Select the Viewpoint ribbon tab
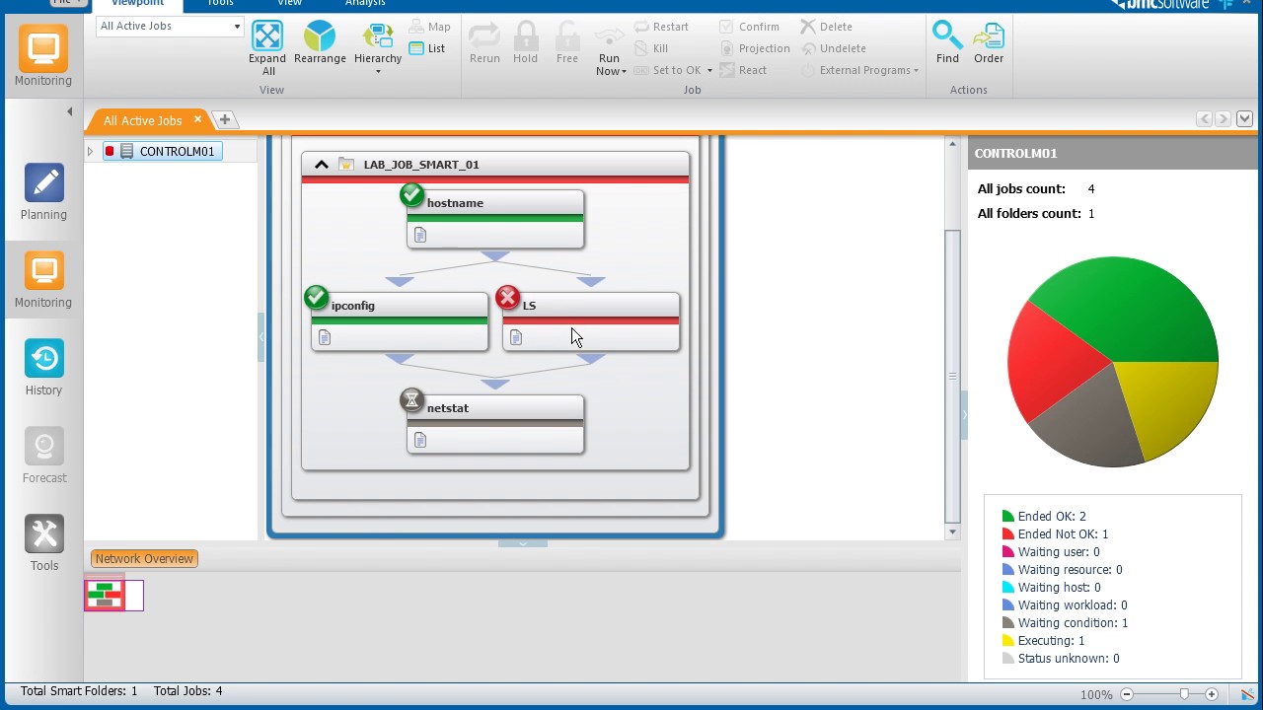 tap(137, 4)
